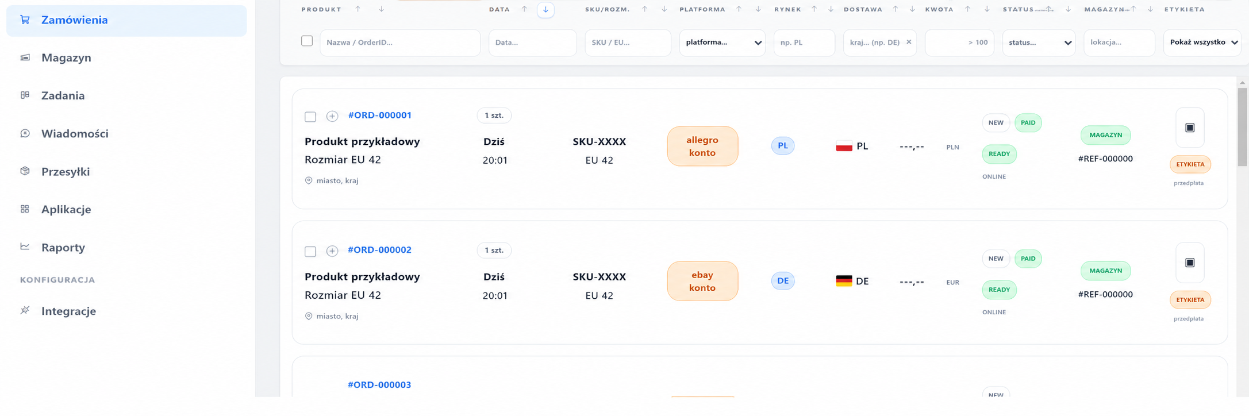The image size is (1249, 416).
Task: Select order #ORD-000001 checkbox
Action: click(310, 117)
